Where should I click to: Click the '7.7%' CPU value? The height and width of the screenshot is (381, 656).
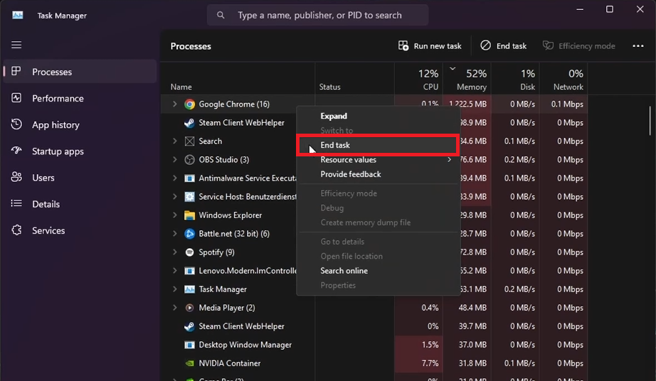click(430, 363)
